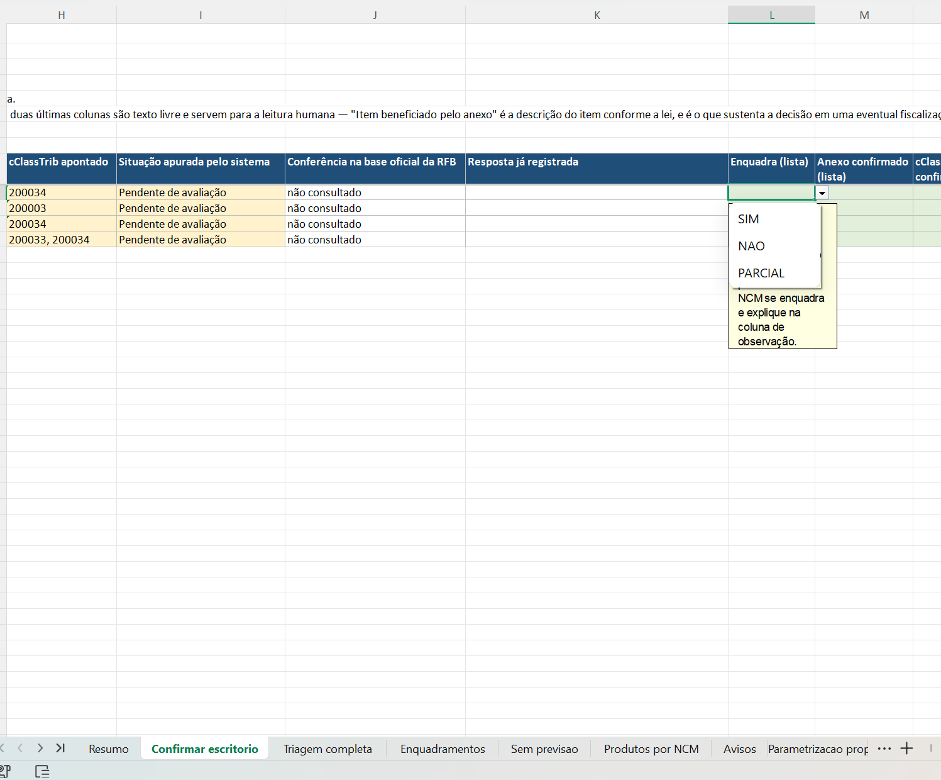Go to the Avisos sheet tab

tap(739, 749)
